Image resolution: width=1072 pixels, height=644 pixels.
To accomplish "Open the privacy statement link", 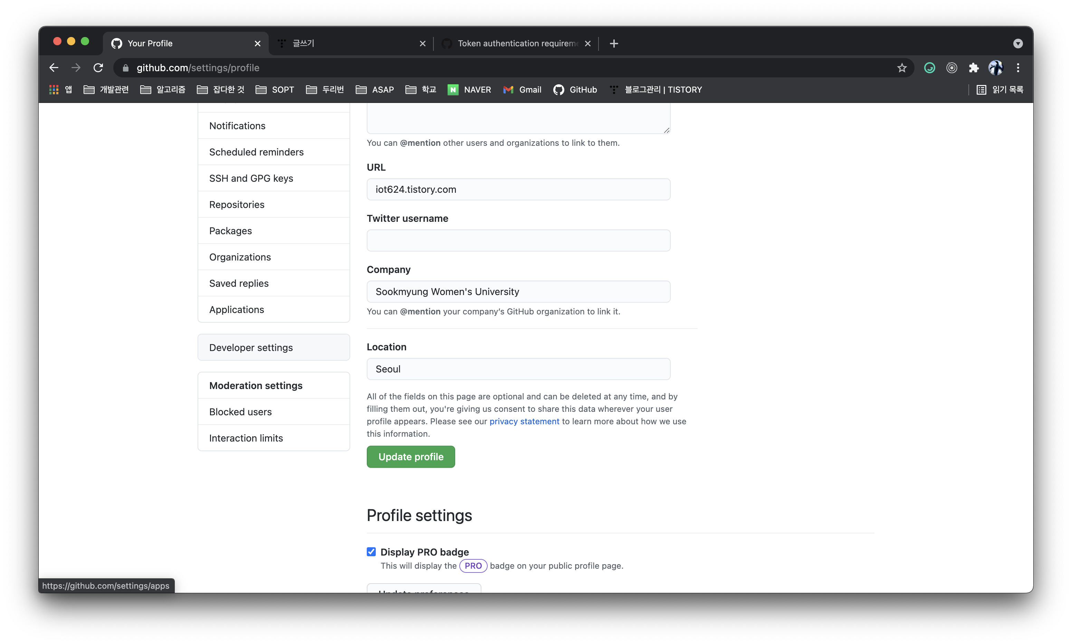I will coord(524,422).
